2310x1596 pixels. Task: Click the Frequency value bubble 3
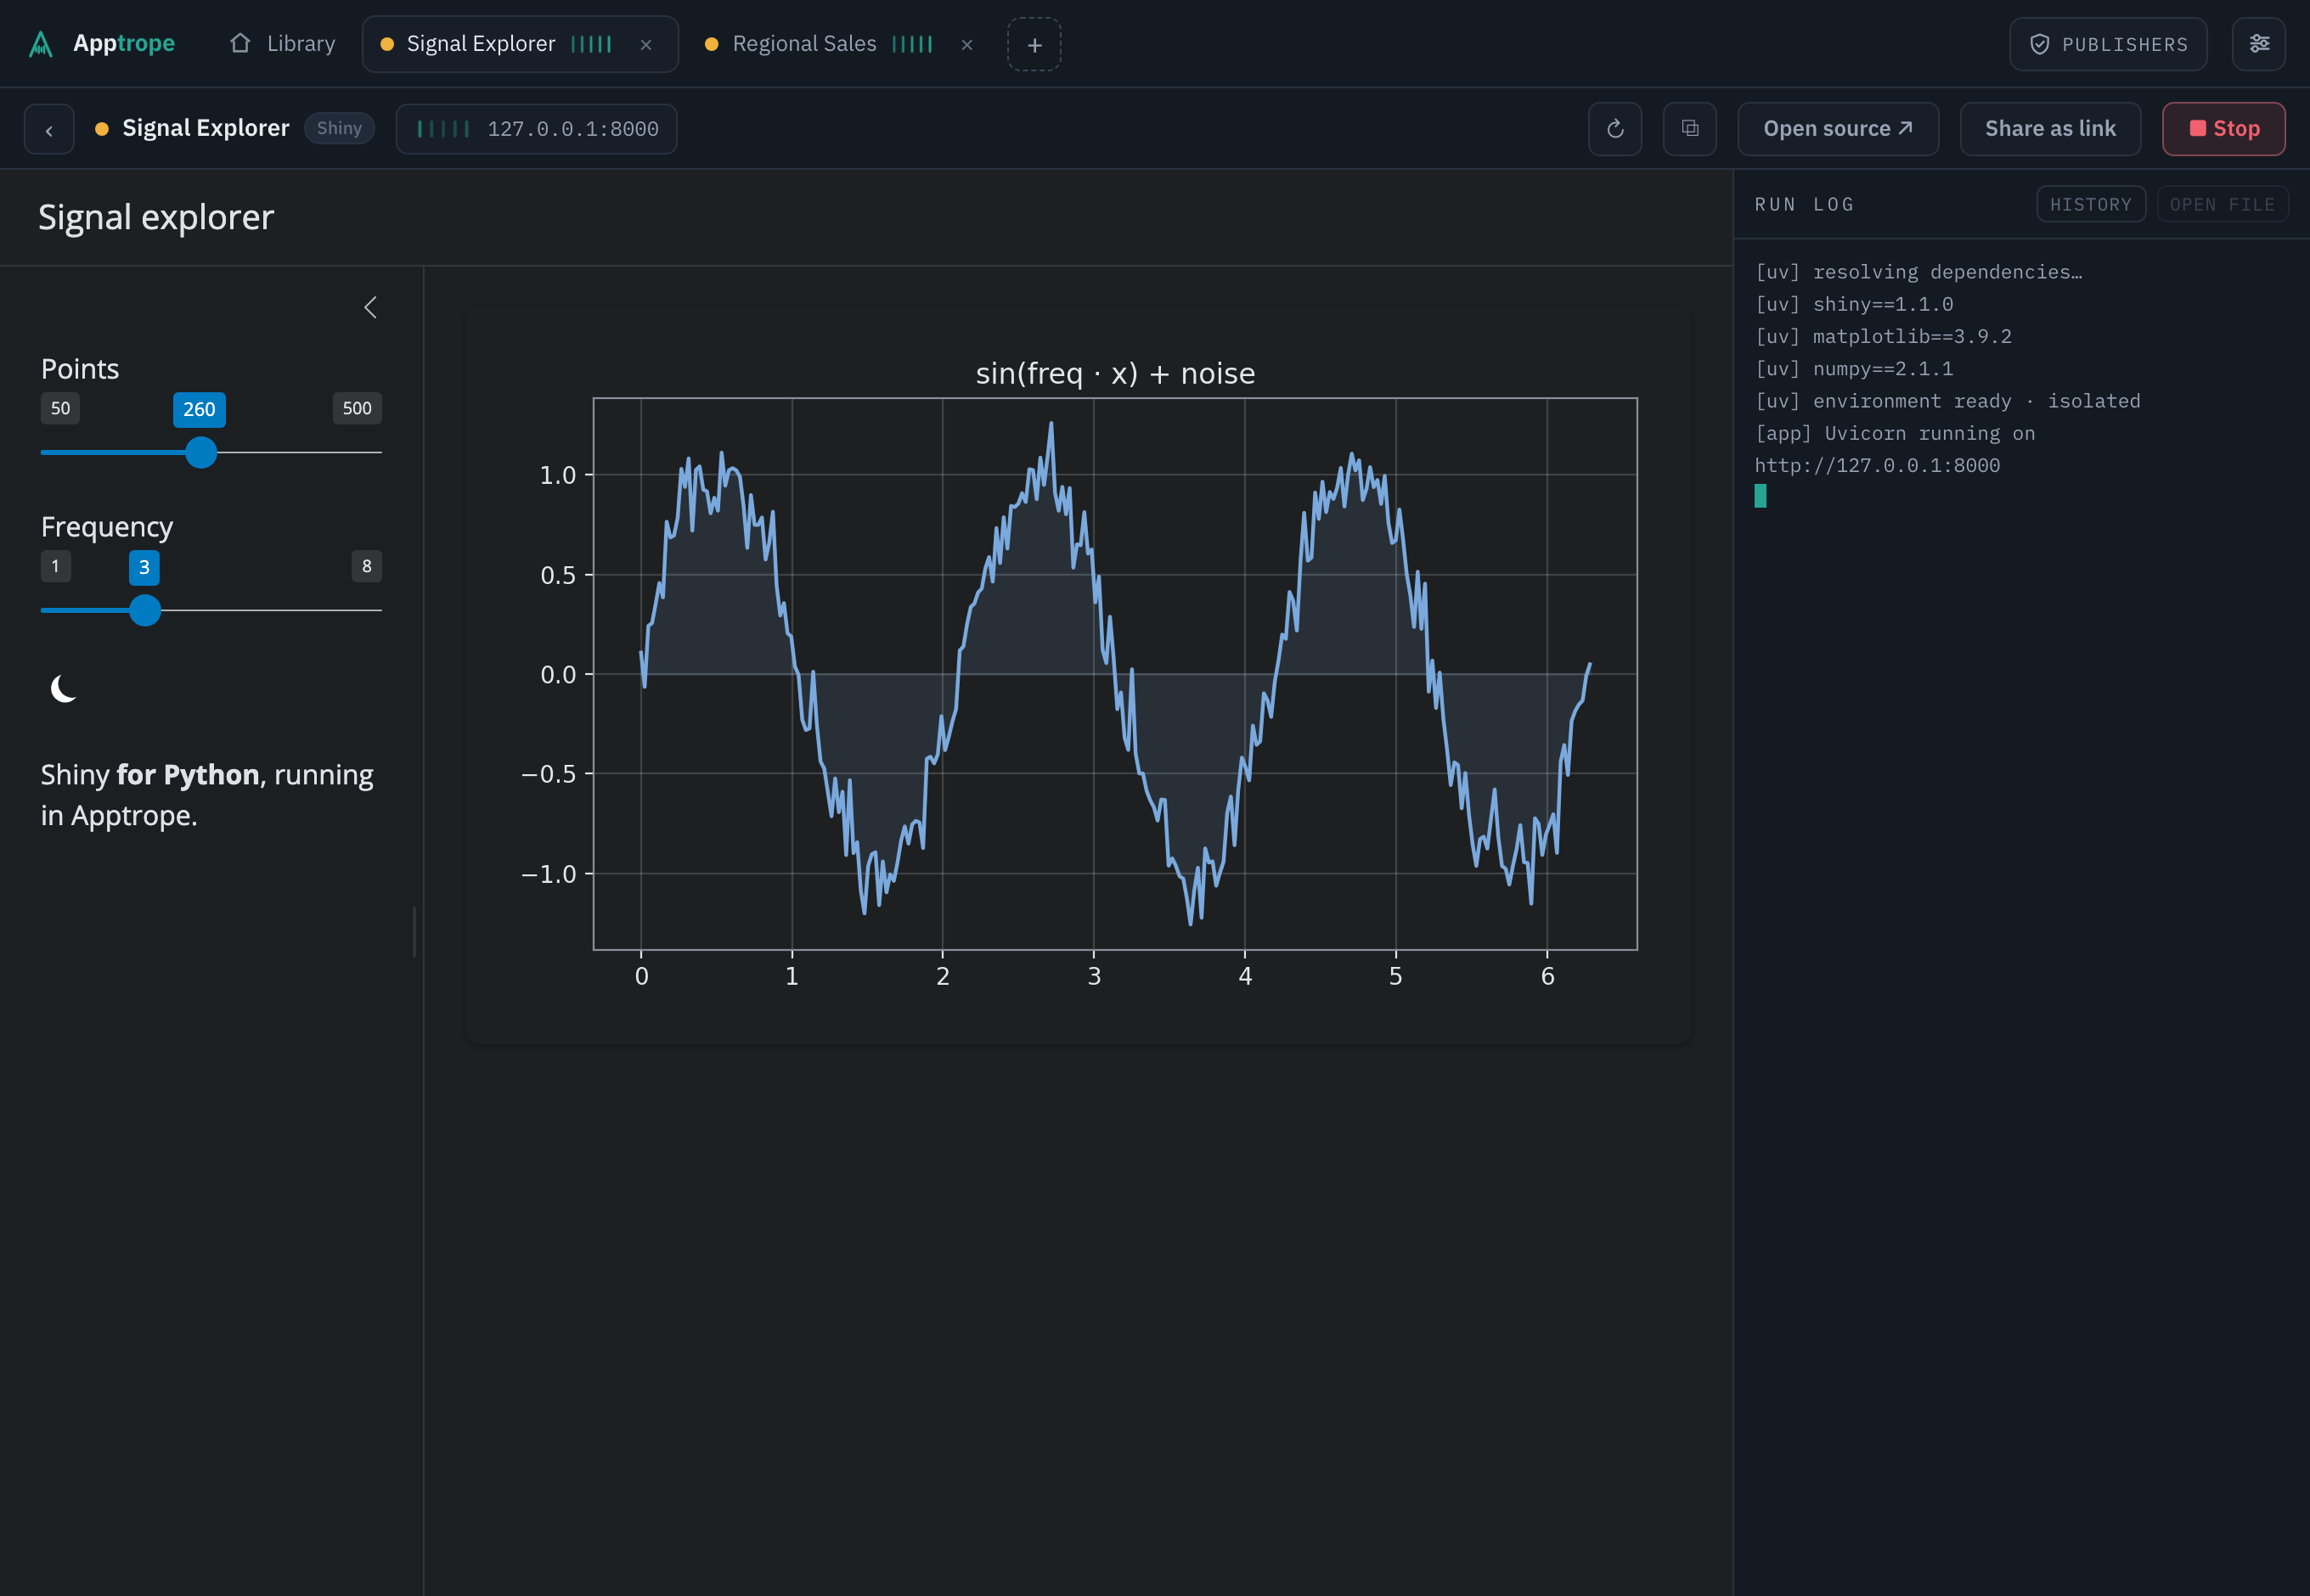[144, 567]
